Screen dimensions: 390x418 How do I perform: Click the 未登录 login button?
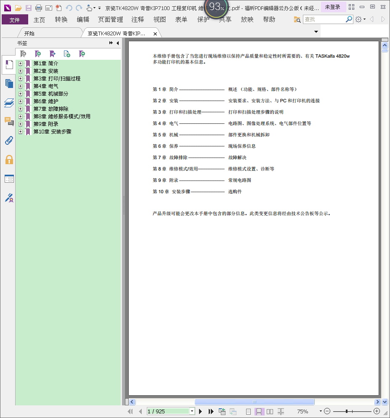(x=333, y=7)
